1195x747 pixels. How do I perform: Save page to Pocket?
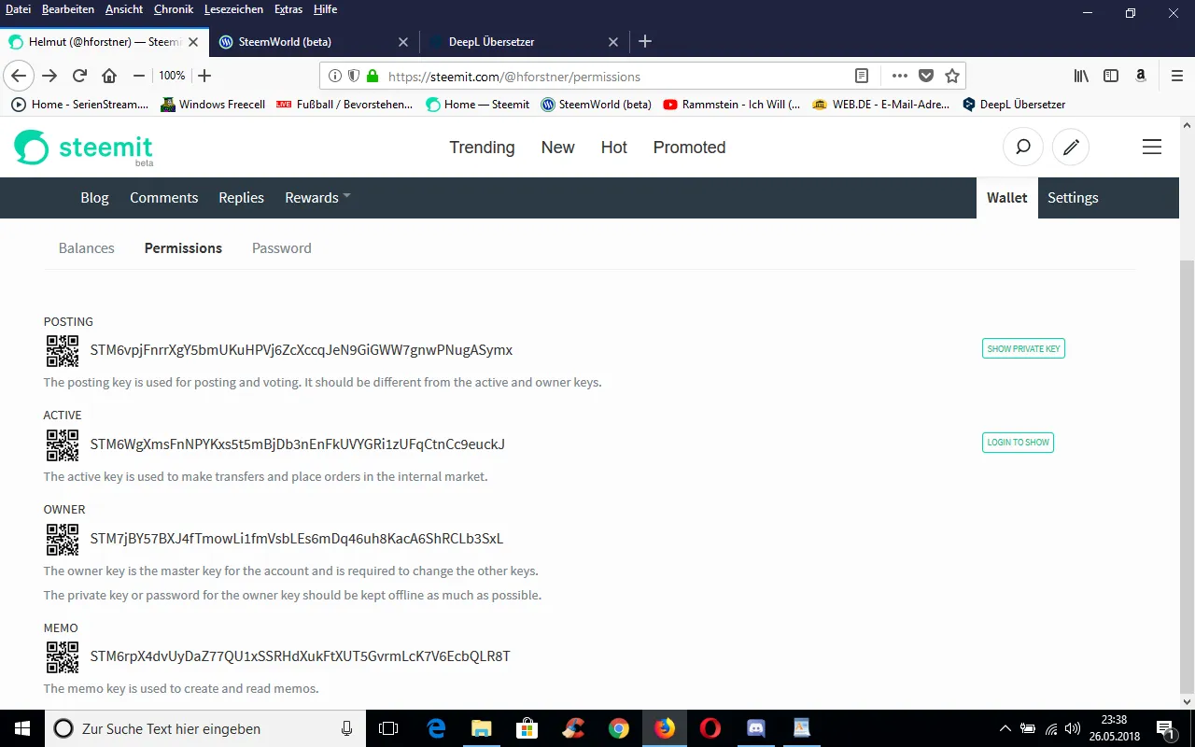pos(925,76)
